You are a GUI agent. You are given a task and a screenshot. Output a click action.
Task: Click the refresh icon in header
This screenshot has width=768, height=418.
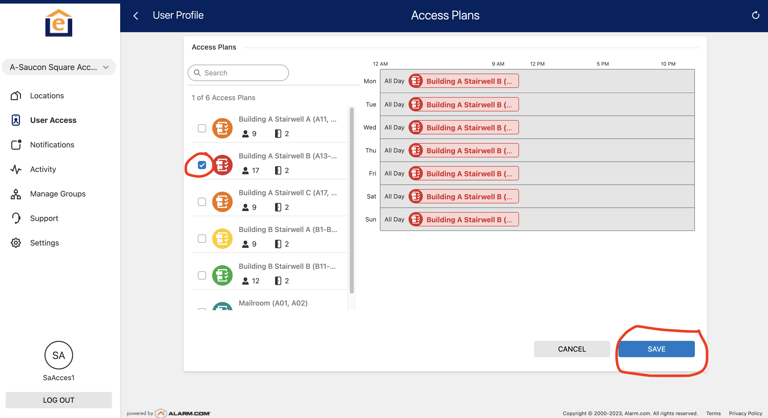(755, 15)
